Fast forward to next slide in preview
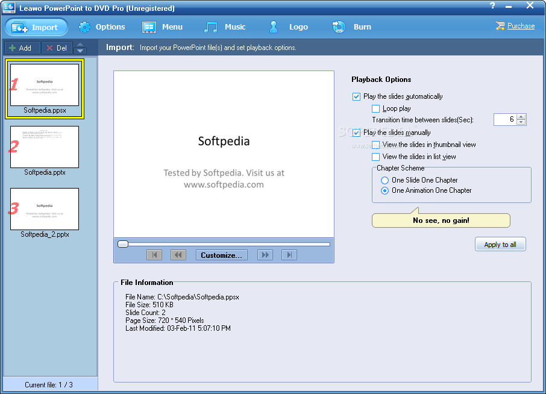Screen dimensions: 546x394 265,255
